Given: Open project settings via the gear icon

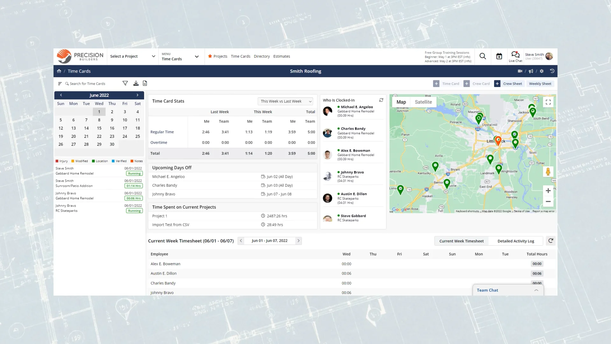Looking at the screenshot, I should click(542, 71).
